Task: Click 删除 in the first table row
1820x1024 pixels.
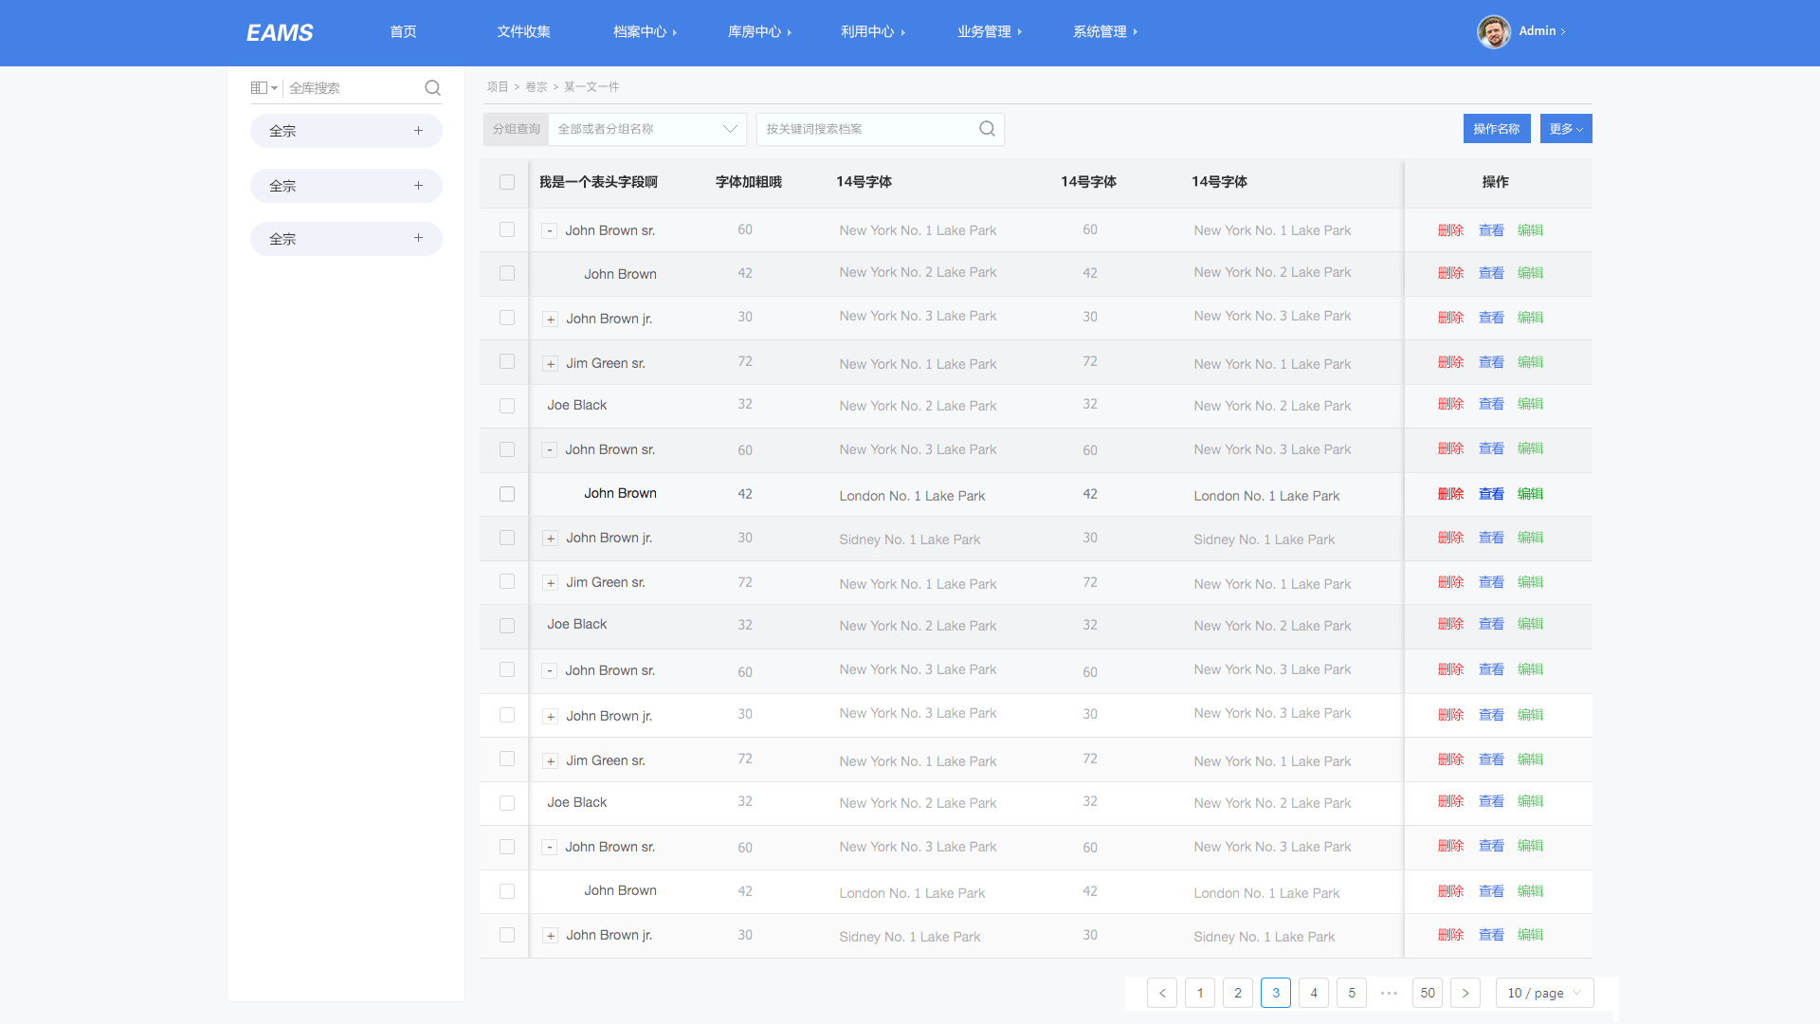Action: [x=1450, y=230]
